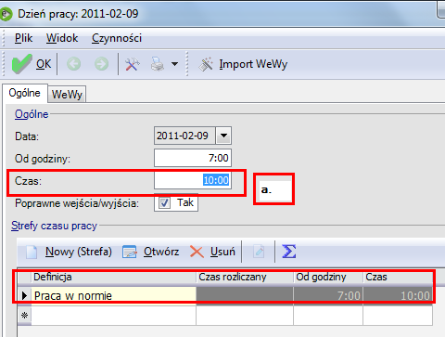Open the Plik menu

[23, 38]
